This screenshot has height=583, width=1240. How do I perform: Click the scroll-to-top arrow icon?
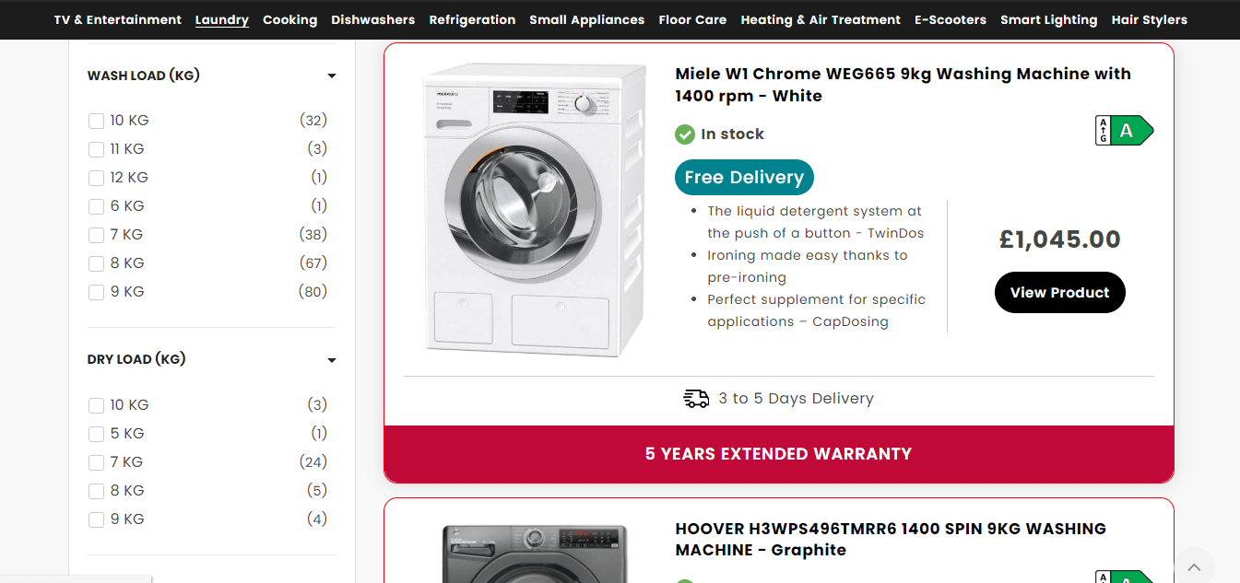[x=1194, y=566]
